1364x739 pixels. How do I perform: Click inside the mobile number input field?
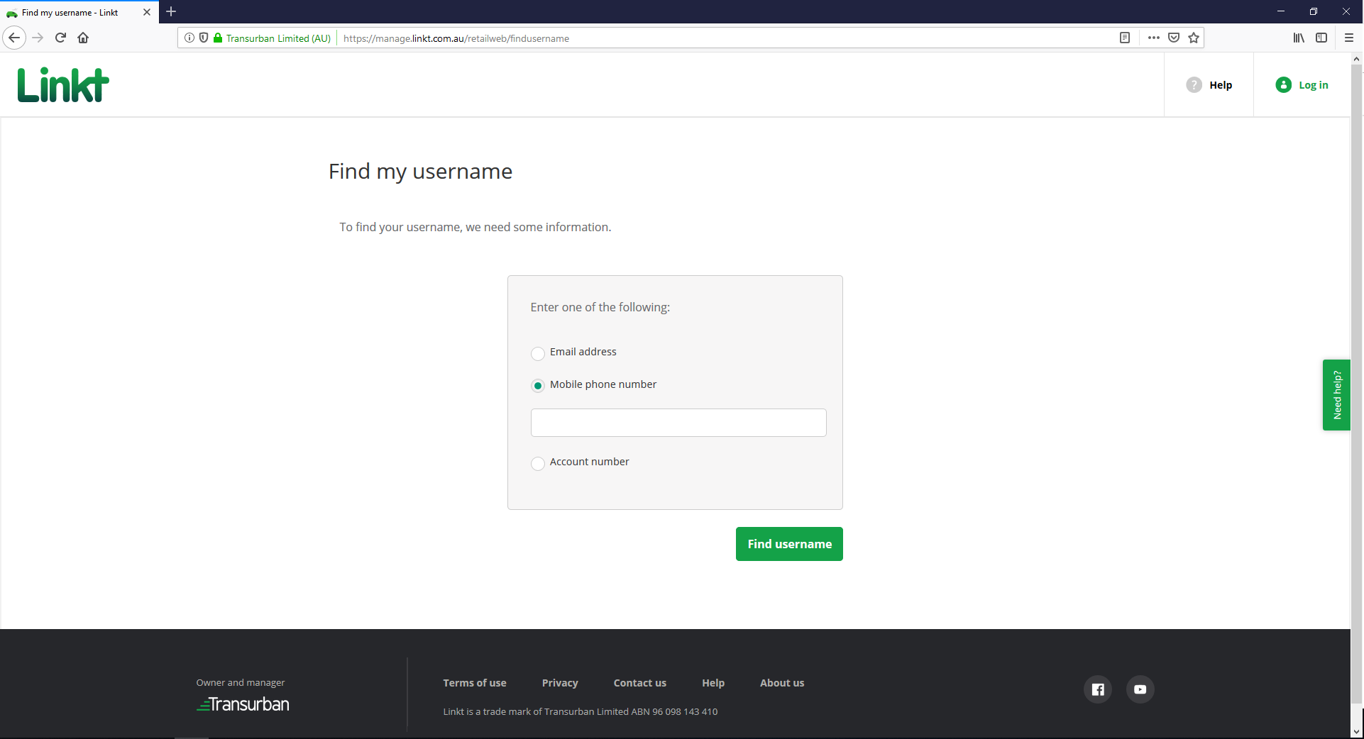(x=678, y=423)
